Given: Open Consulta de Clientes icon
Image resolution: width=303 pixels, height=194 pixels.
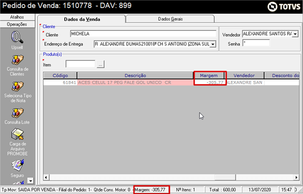Looking at the screenshot, I should click(x=18, y=60).
